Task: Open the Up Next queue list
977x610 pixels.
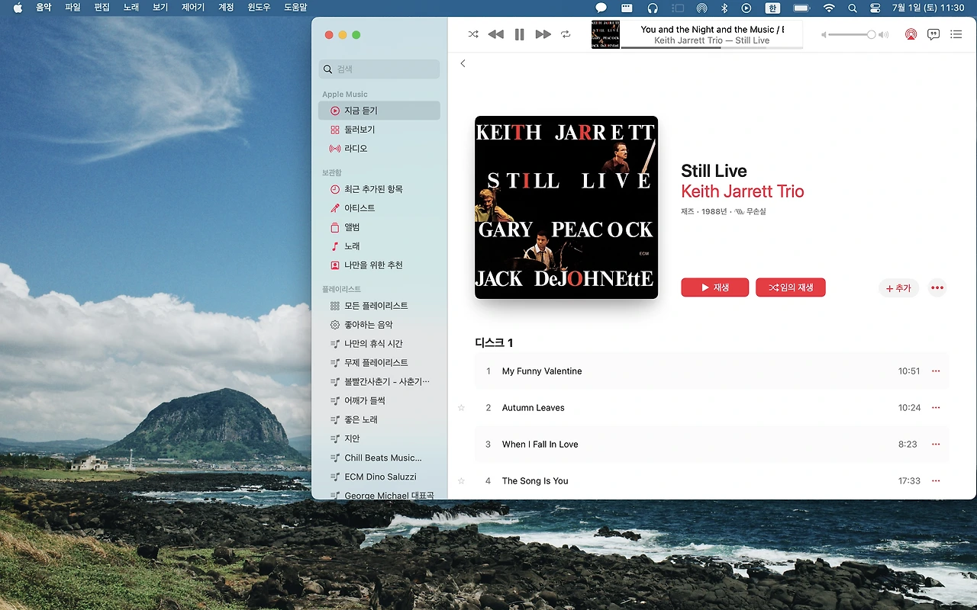Action: click(956, 34)
